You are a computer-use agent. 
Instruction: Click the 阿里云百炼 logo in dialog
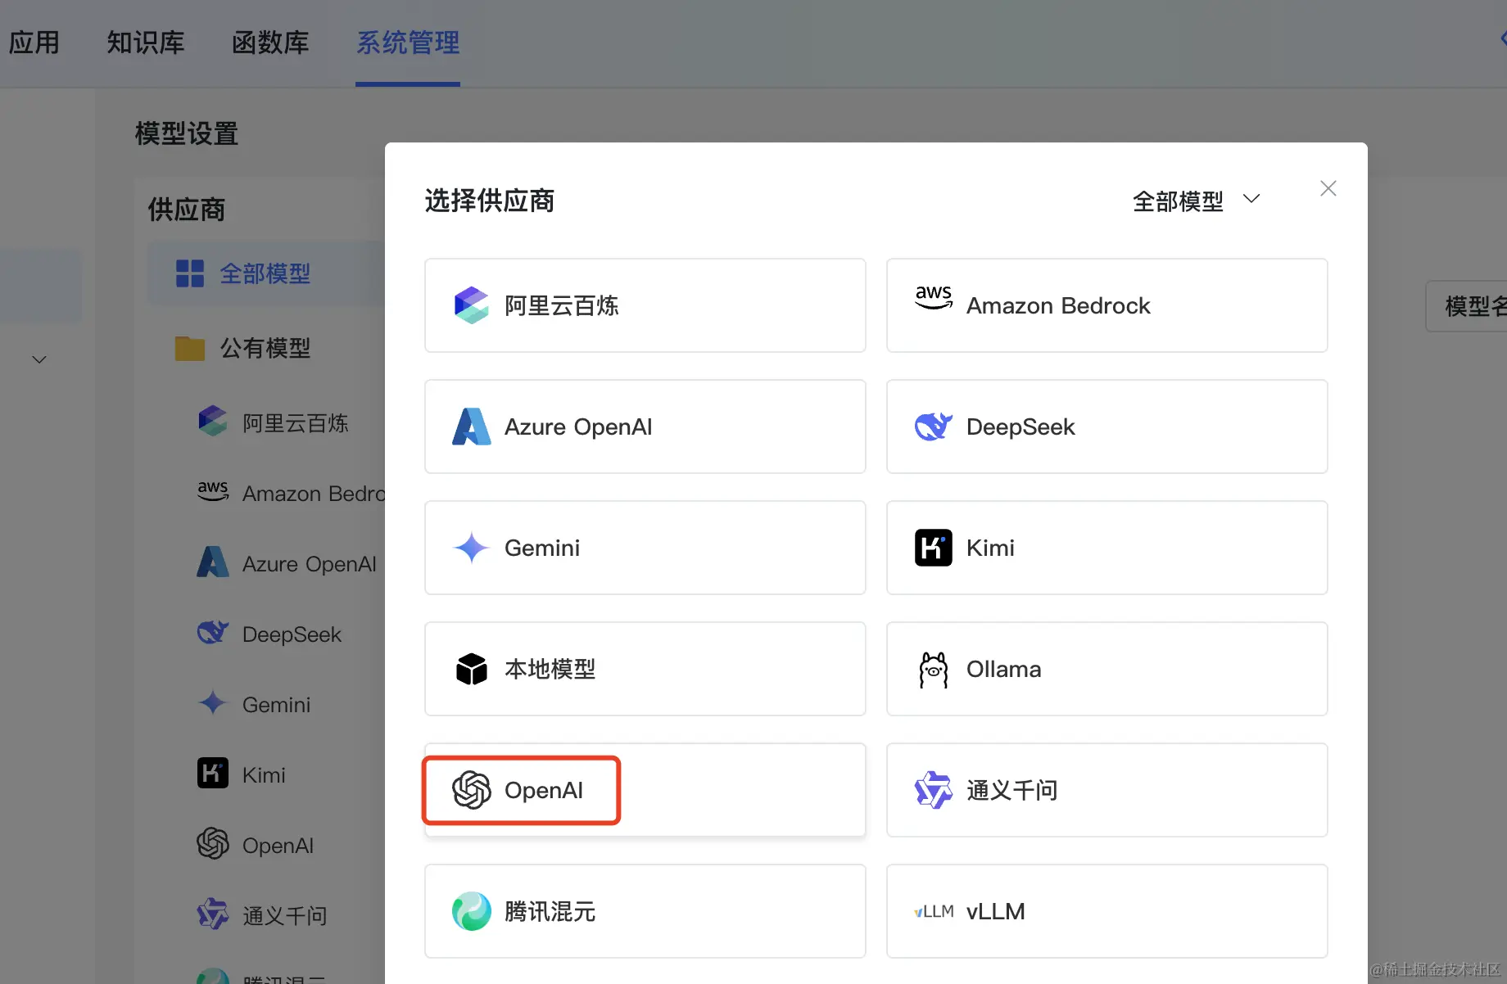tap(472, 305)
